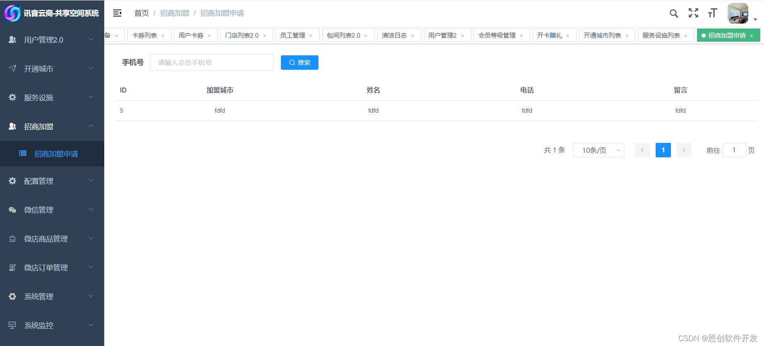
Task: Click the blue 搜索 button
Action: click(299, 62)
